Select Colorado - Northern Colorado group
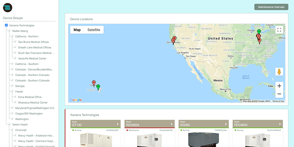The width and height of the screenshot is (294, 147). [32, 75]
